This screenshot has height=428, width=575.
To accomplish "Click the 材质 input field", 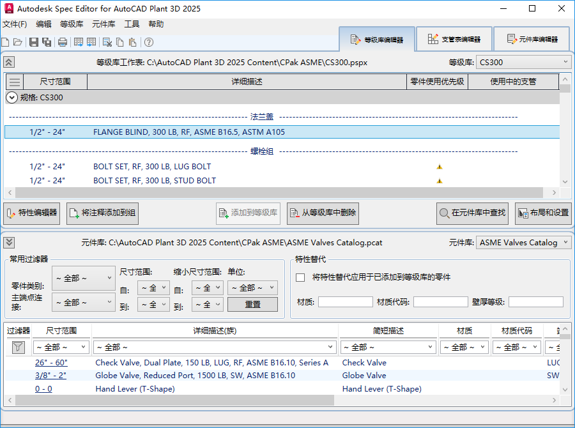I will (346, 302).
